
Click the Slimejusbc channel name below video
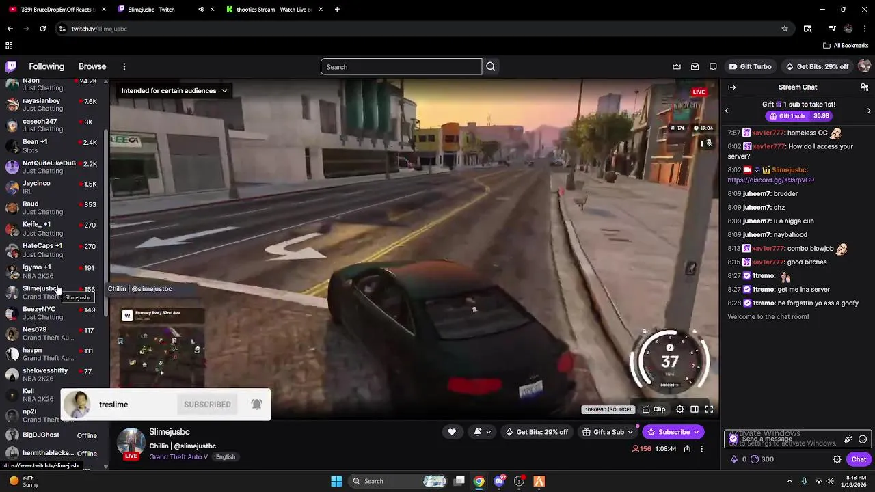(x=170, y=432)
